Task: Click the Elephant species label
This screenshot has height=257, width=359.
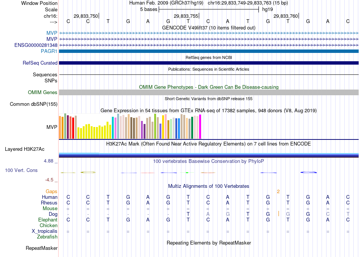Action: coord(48,220)
